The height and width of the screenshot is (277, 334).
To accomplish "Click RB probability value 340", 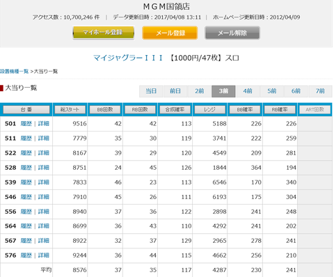I will (x=291, y=182).
